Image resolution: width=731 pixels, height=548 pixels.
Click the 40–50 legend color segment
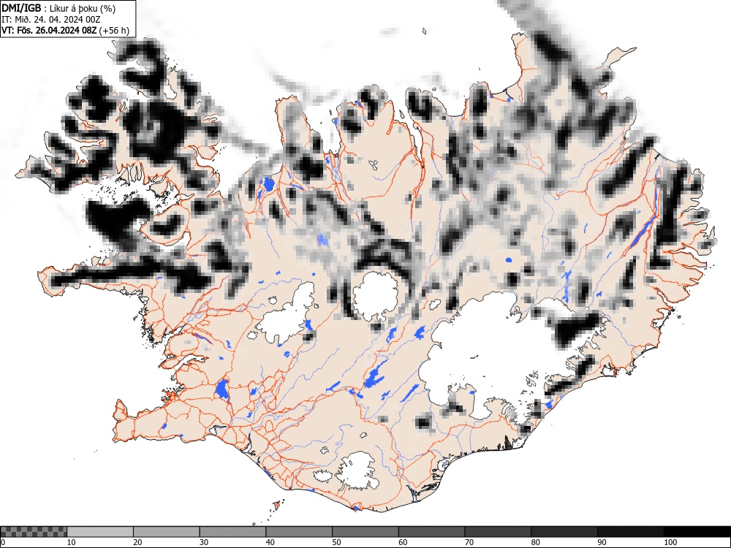(299, 532)
